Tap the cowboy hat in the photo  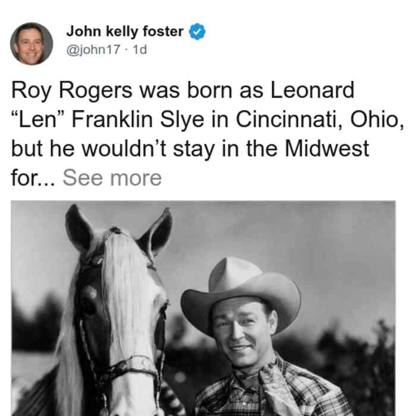tap(241, 292)
